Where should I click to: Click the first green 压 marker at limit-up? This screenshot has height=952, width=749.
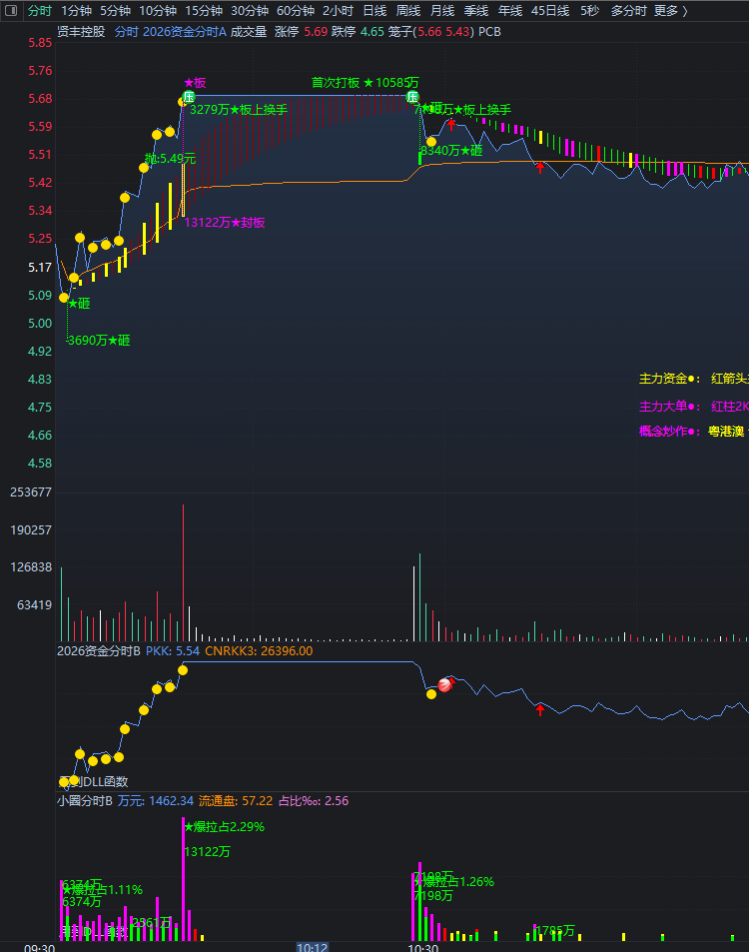[189, 97]
